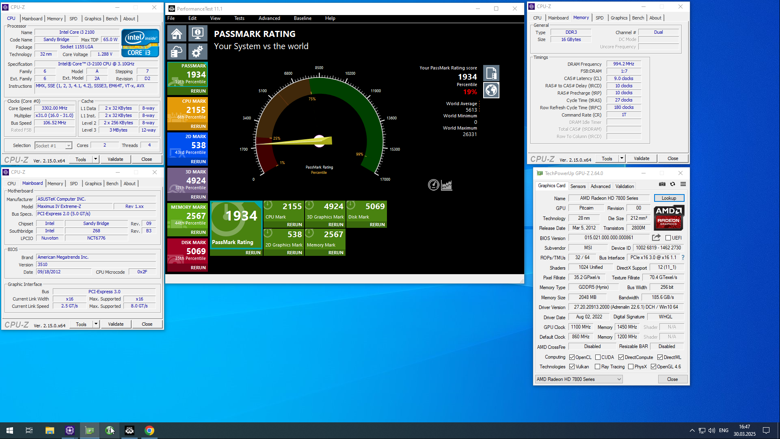Open the AMD Radeon HD 7800 Series GPU selector
Screen dimensions: 780x439
(579, 379)
